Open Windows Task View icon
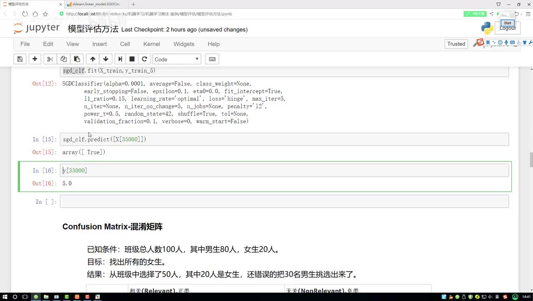The width and height of the screenshot is (533, 301). 25,297
